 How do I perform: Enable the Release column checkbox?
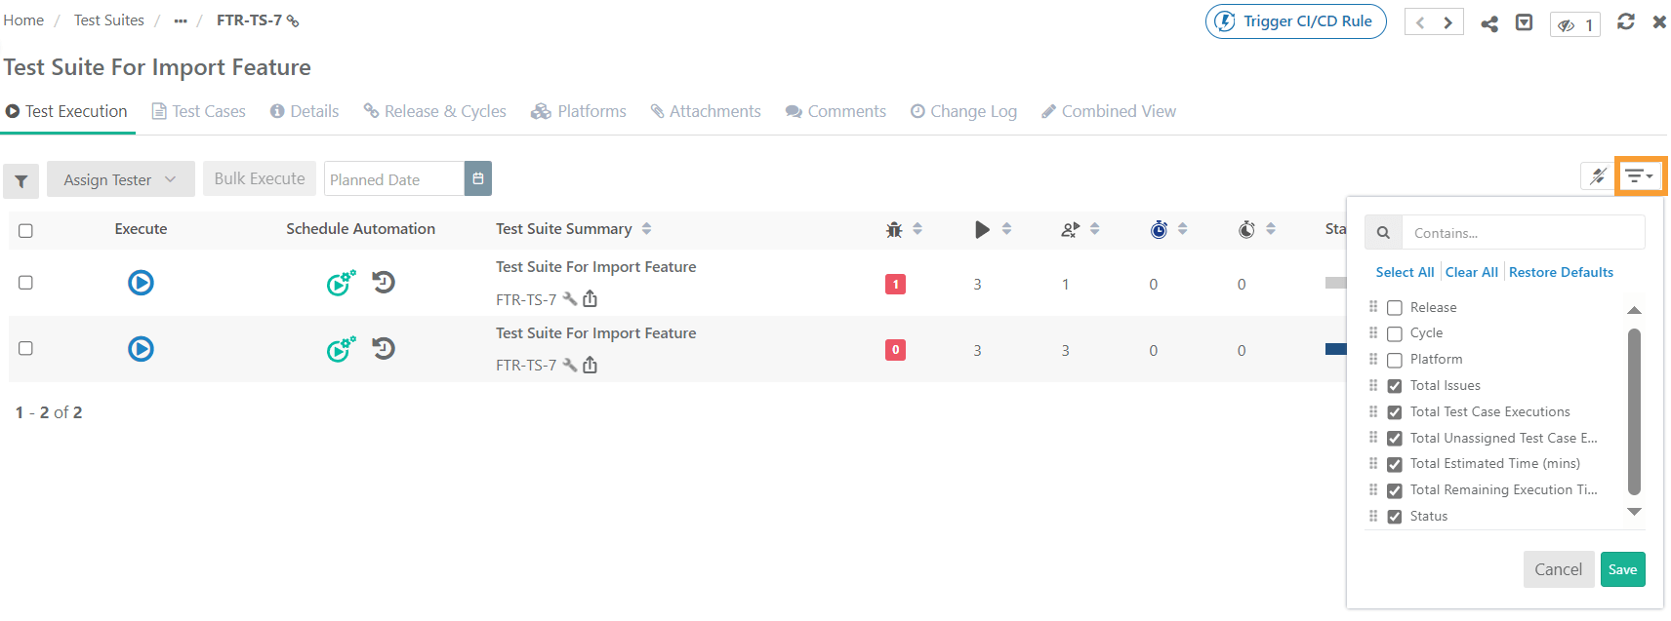coord(1394,306)
